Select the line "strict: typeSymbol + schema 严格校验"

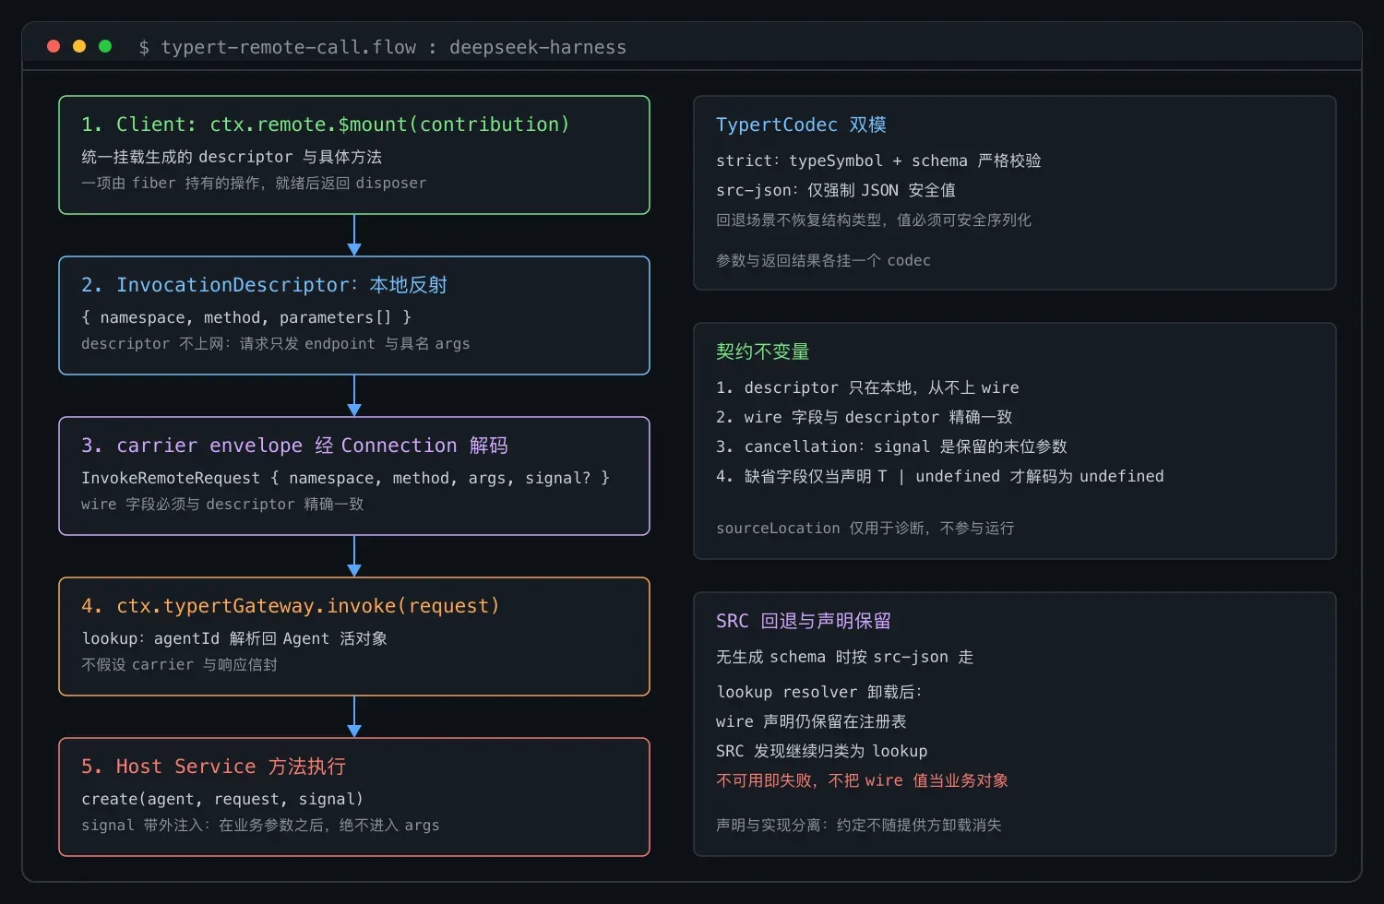(878, 161)
